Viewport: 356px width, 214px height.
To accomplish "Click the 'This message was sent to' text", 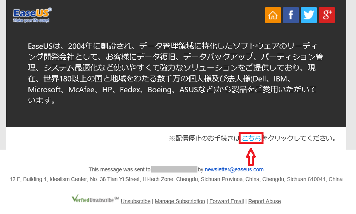I will (x=119, y=169).
